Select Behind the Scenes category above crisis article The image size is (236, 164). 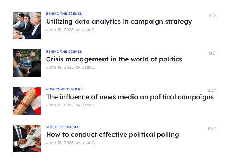point(64,52)
